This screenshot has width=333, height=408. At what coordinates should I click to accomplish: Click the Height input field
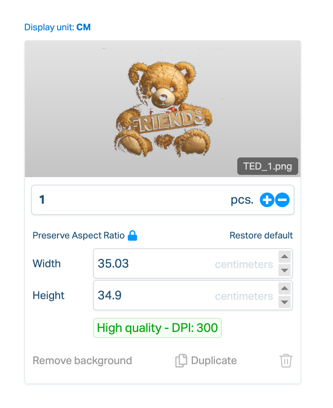tap(151, 296)
